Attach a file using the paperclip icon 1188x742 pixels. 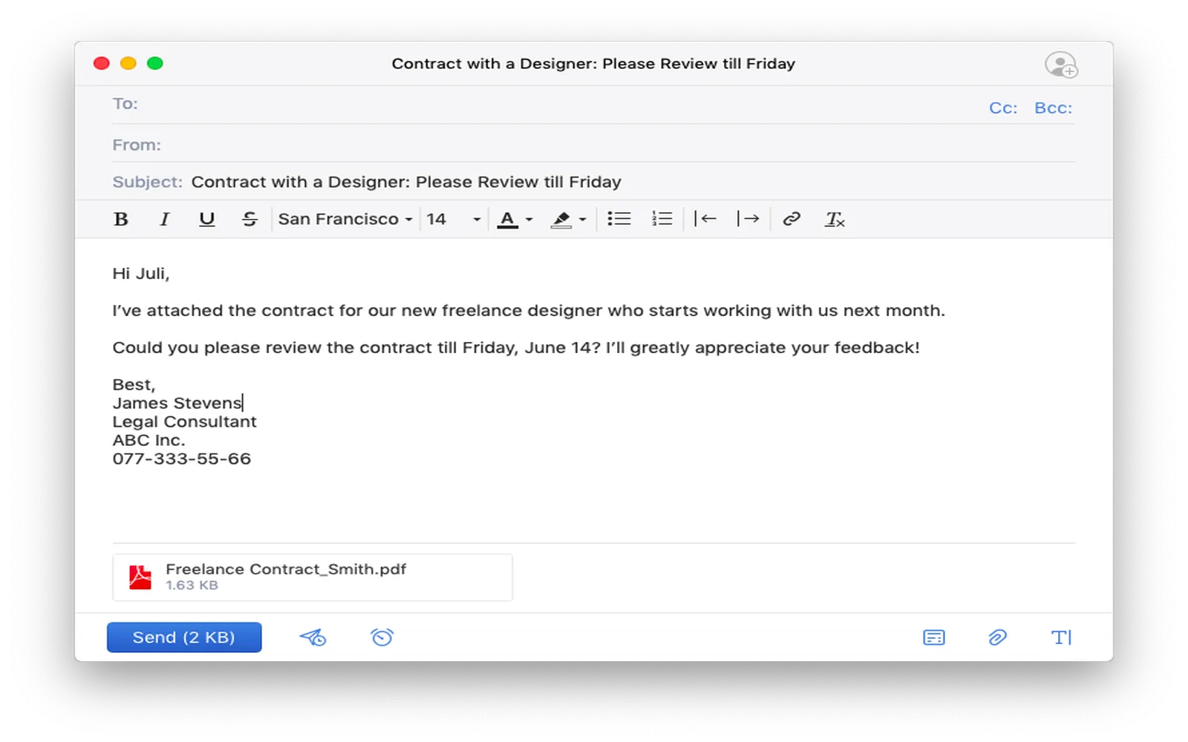coord(997,637)
